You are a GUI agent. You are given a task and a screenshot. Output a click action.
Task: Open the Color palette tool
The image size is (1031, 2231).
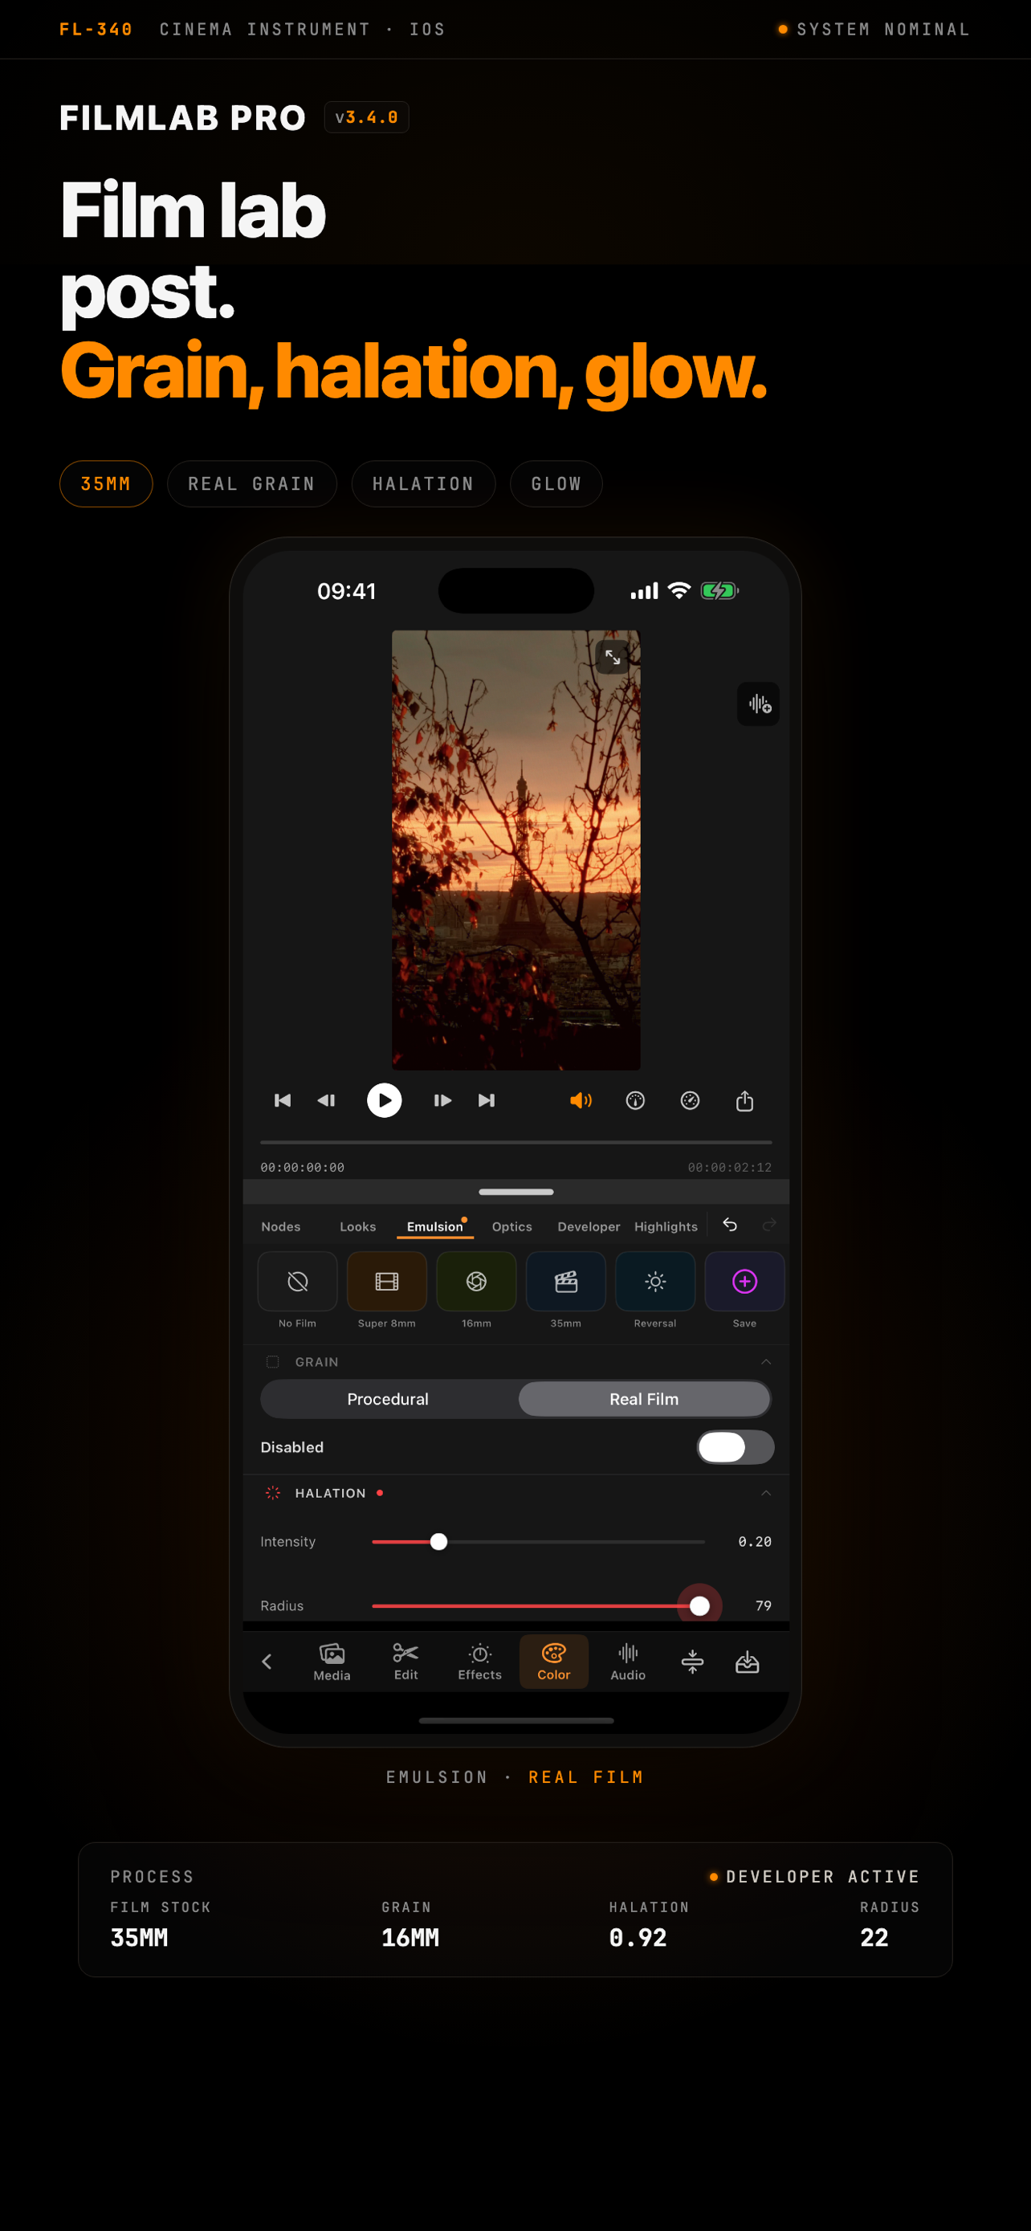click(554, 1662)
